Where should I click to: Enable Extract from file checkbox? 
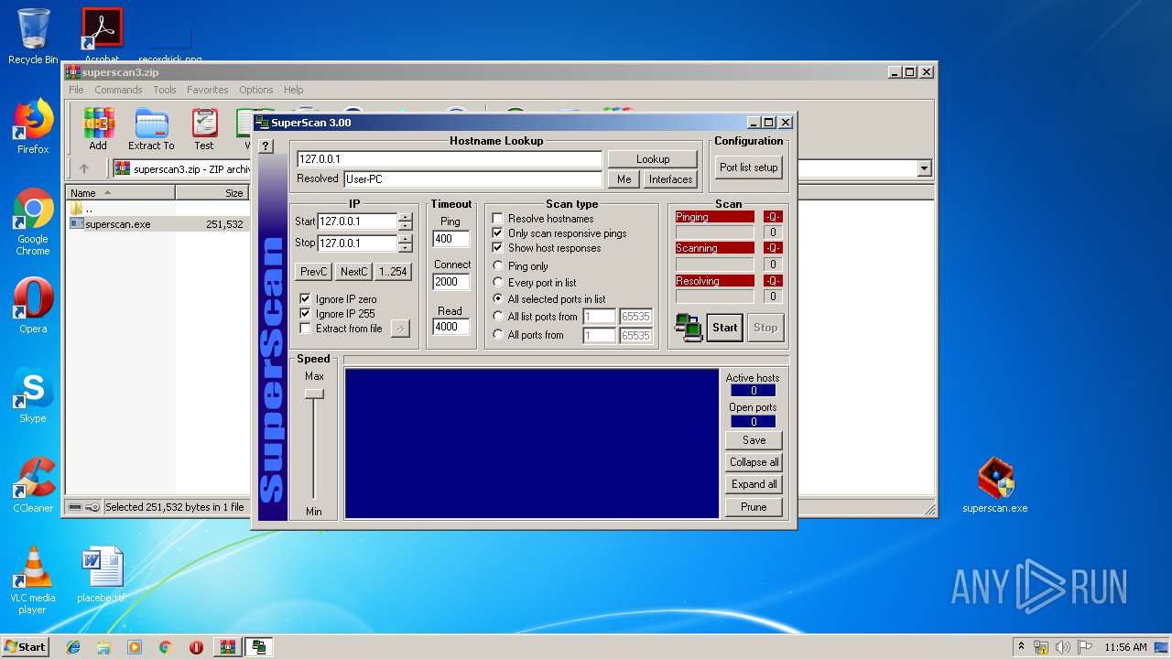[306, 329]
